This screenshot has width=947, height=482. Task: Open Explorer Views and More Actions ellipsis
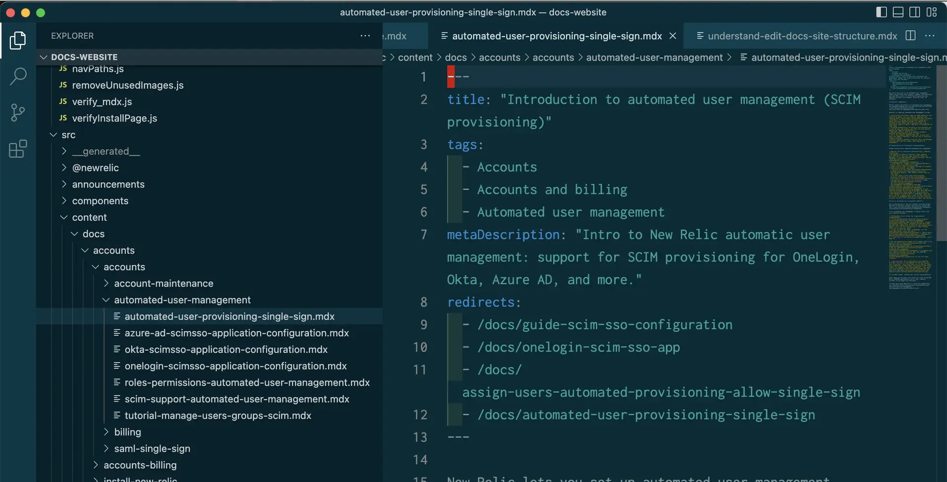click(365, 35)
